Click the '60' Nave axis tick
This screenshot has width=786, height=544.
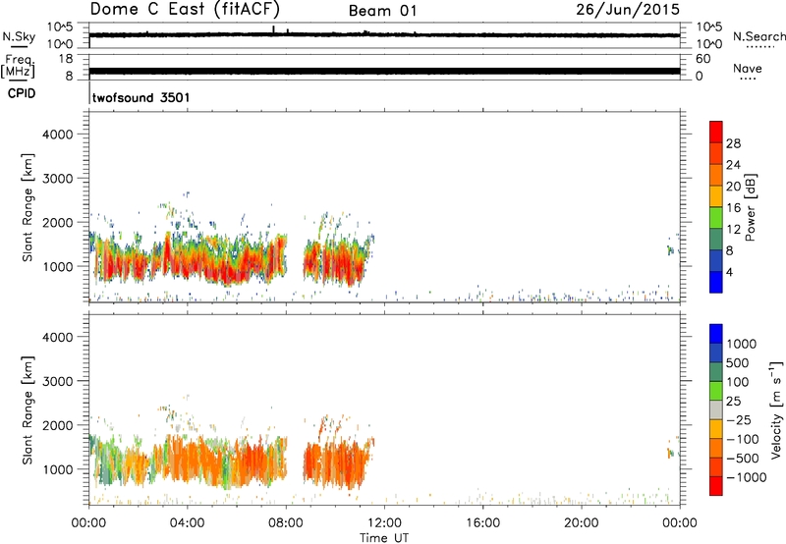point(702,59)
